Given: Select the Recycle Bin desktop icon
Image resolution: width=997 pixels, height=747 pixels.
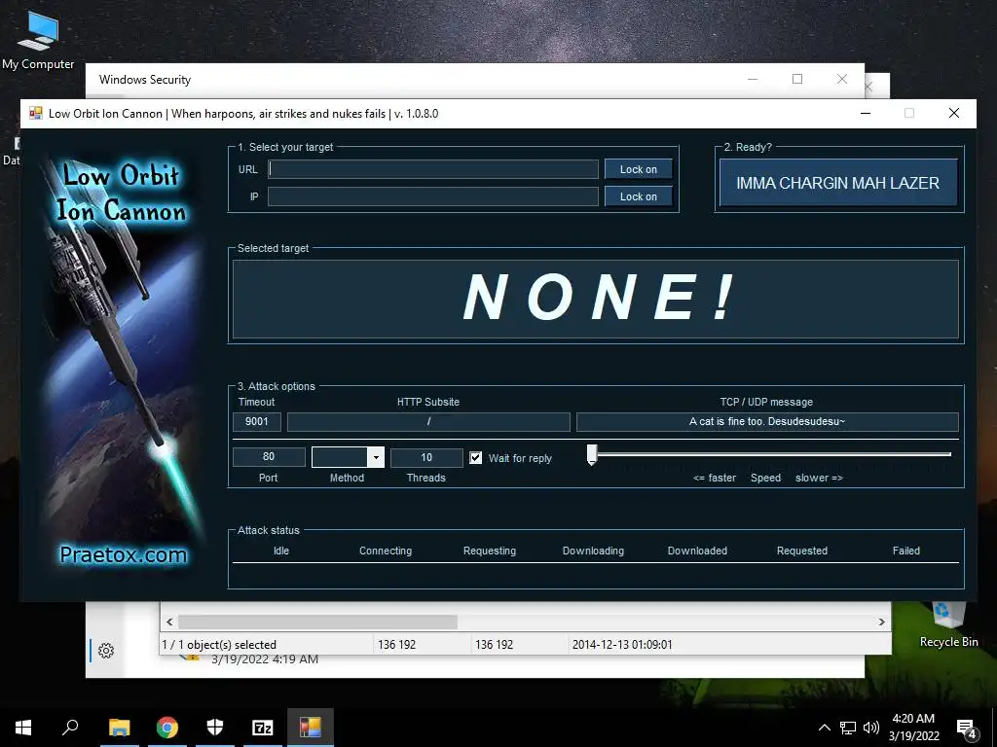Looking at the screenshot, I should click(x=948, y=623).
